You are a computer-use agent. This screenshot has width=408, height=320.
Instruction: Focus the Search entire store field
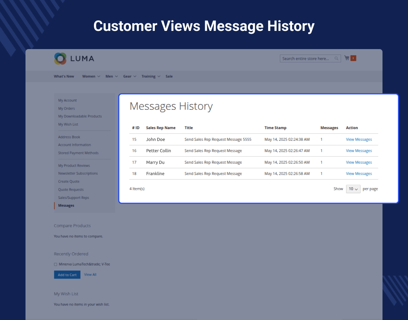(310, 59)
